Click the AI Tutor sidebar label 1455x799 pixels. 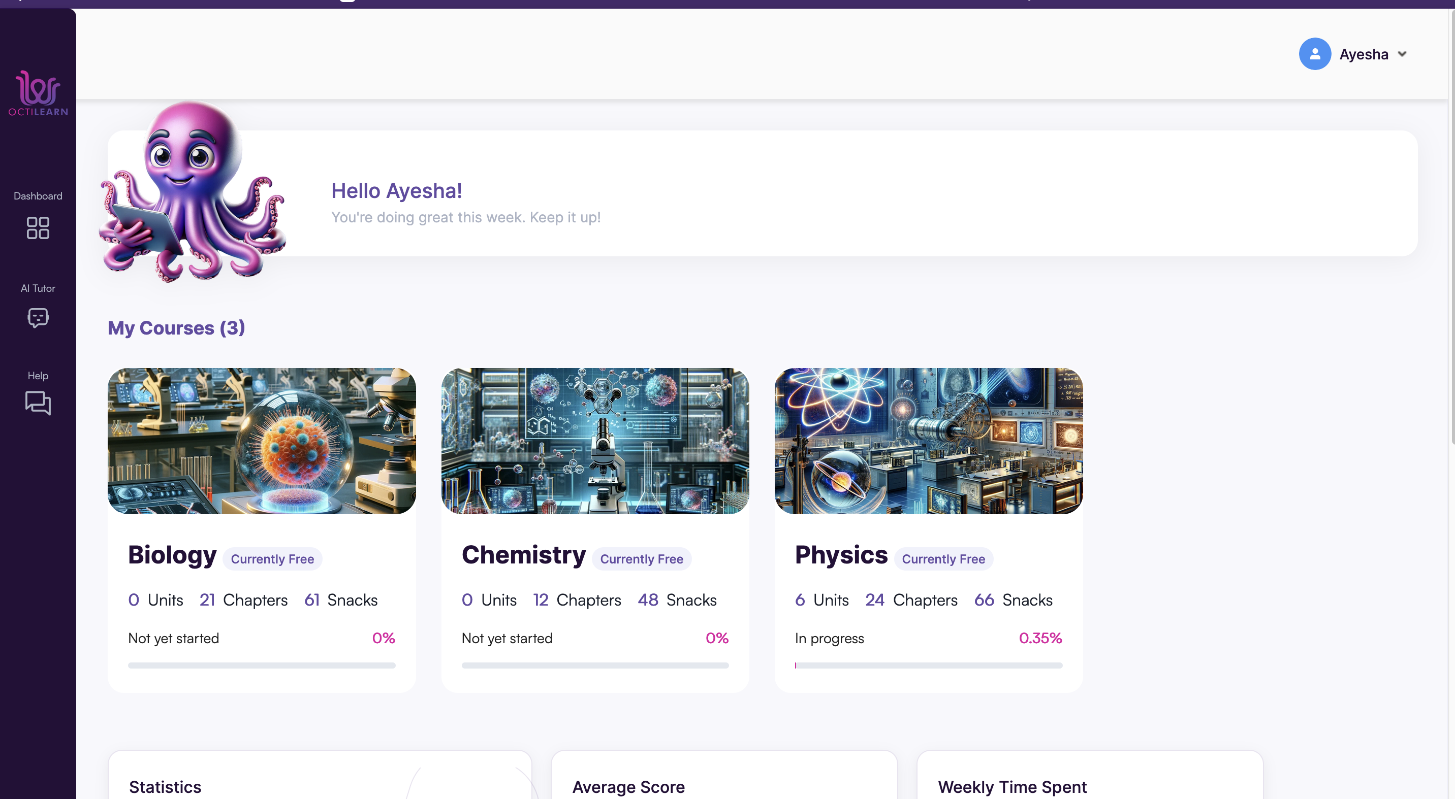pos(37,288)
